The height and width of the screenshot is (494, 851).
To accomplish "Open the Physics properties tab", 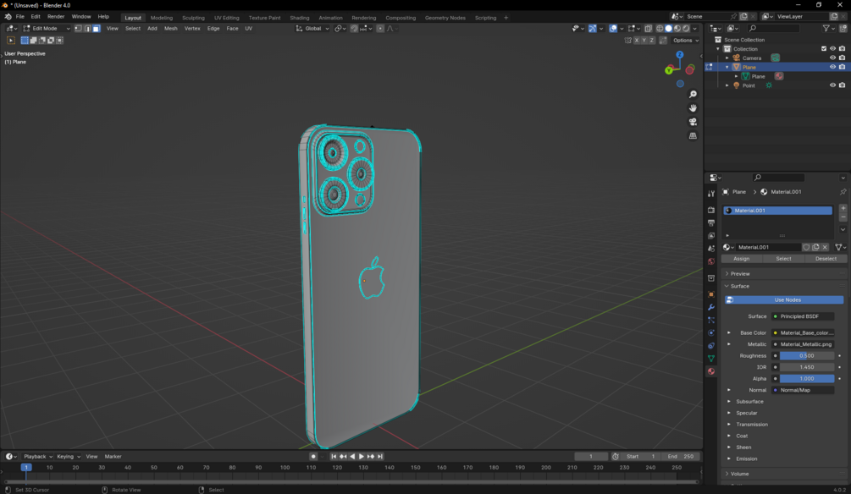I will [x=711, y=333].
